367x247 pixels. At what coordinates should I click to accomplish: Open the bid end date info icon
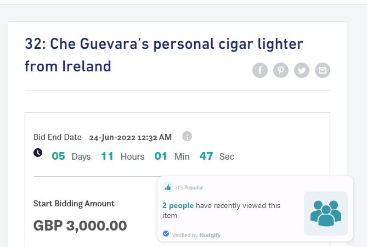pyautogui.click(x=187, y=136)
